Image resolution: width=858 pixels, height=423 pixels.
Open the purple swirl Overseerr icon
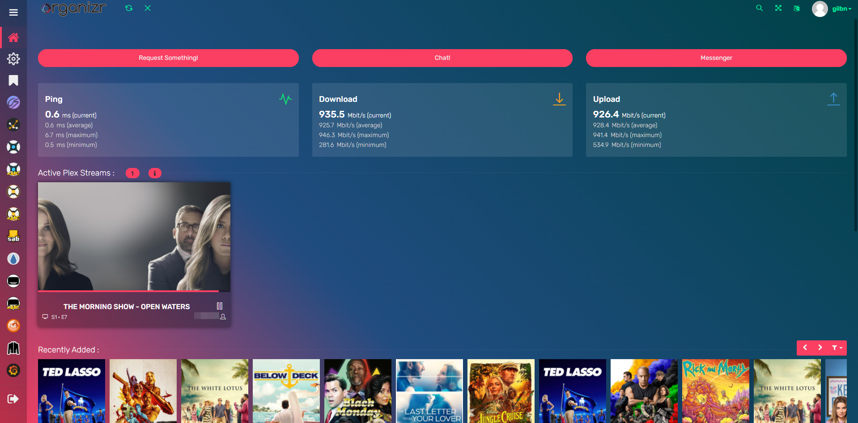(x=13, y=102)
